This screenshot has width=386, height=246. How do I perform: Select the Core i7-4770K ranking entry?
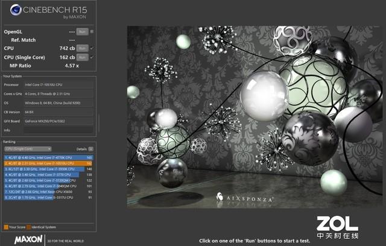[48, 157]
